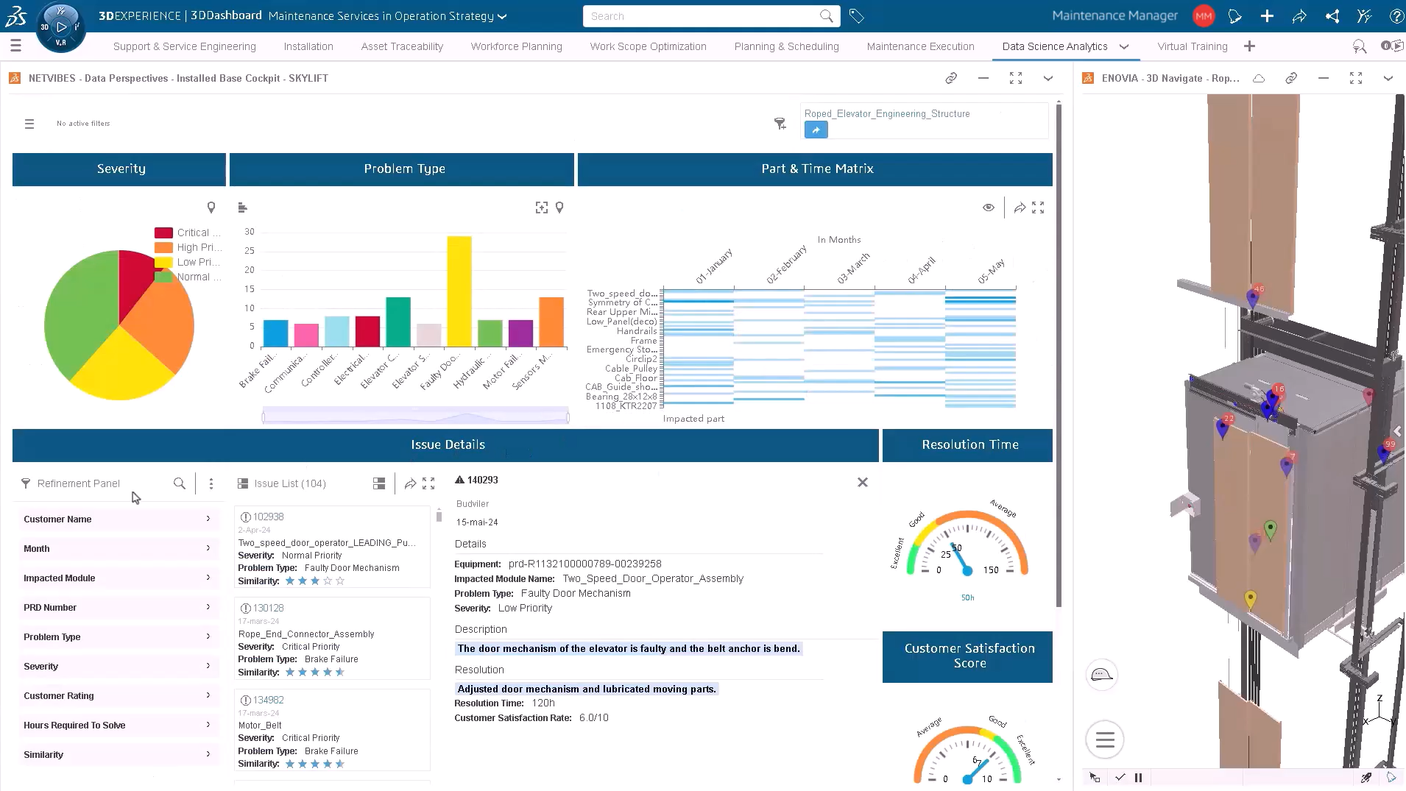Screen dimensions: 1406x791
Task: Open the add plus icon in top bar
Action: [1267, 16]
